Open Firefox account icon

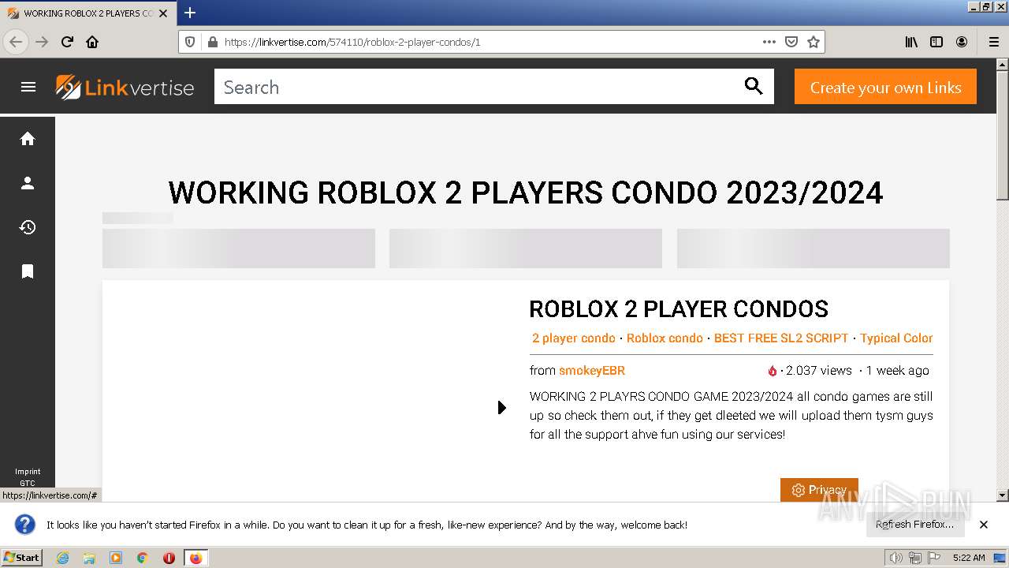click(962, 42)
